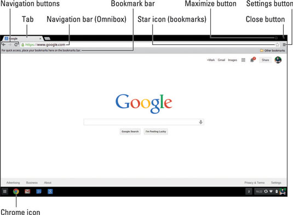Click the Share button

tap(266, 60)
